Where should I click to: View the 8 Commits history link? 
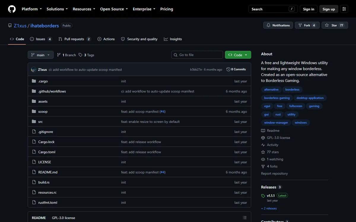coord(236,69)
